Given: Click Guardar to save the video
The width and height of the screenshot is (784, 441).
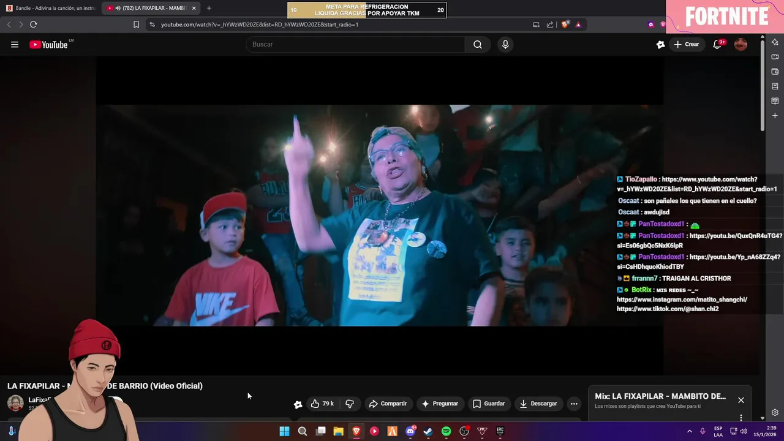Looking at the screenshot, I should [x=489, y=404].
